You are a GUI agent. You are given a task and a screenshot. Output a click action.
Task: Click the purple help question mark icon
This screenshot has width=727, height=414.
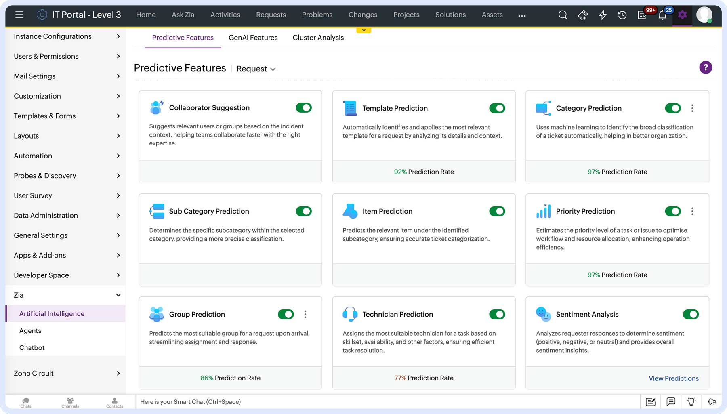(x=706, y=67)
